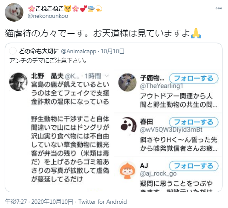Follow the AJ account
The width and height of the screenshot is (228, 208).
coord(193,166)
